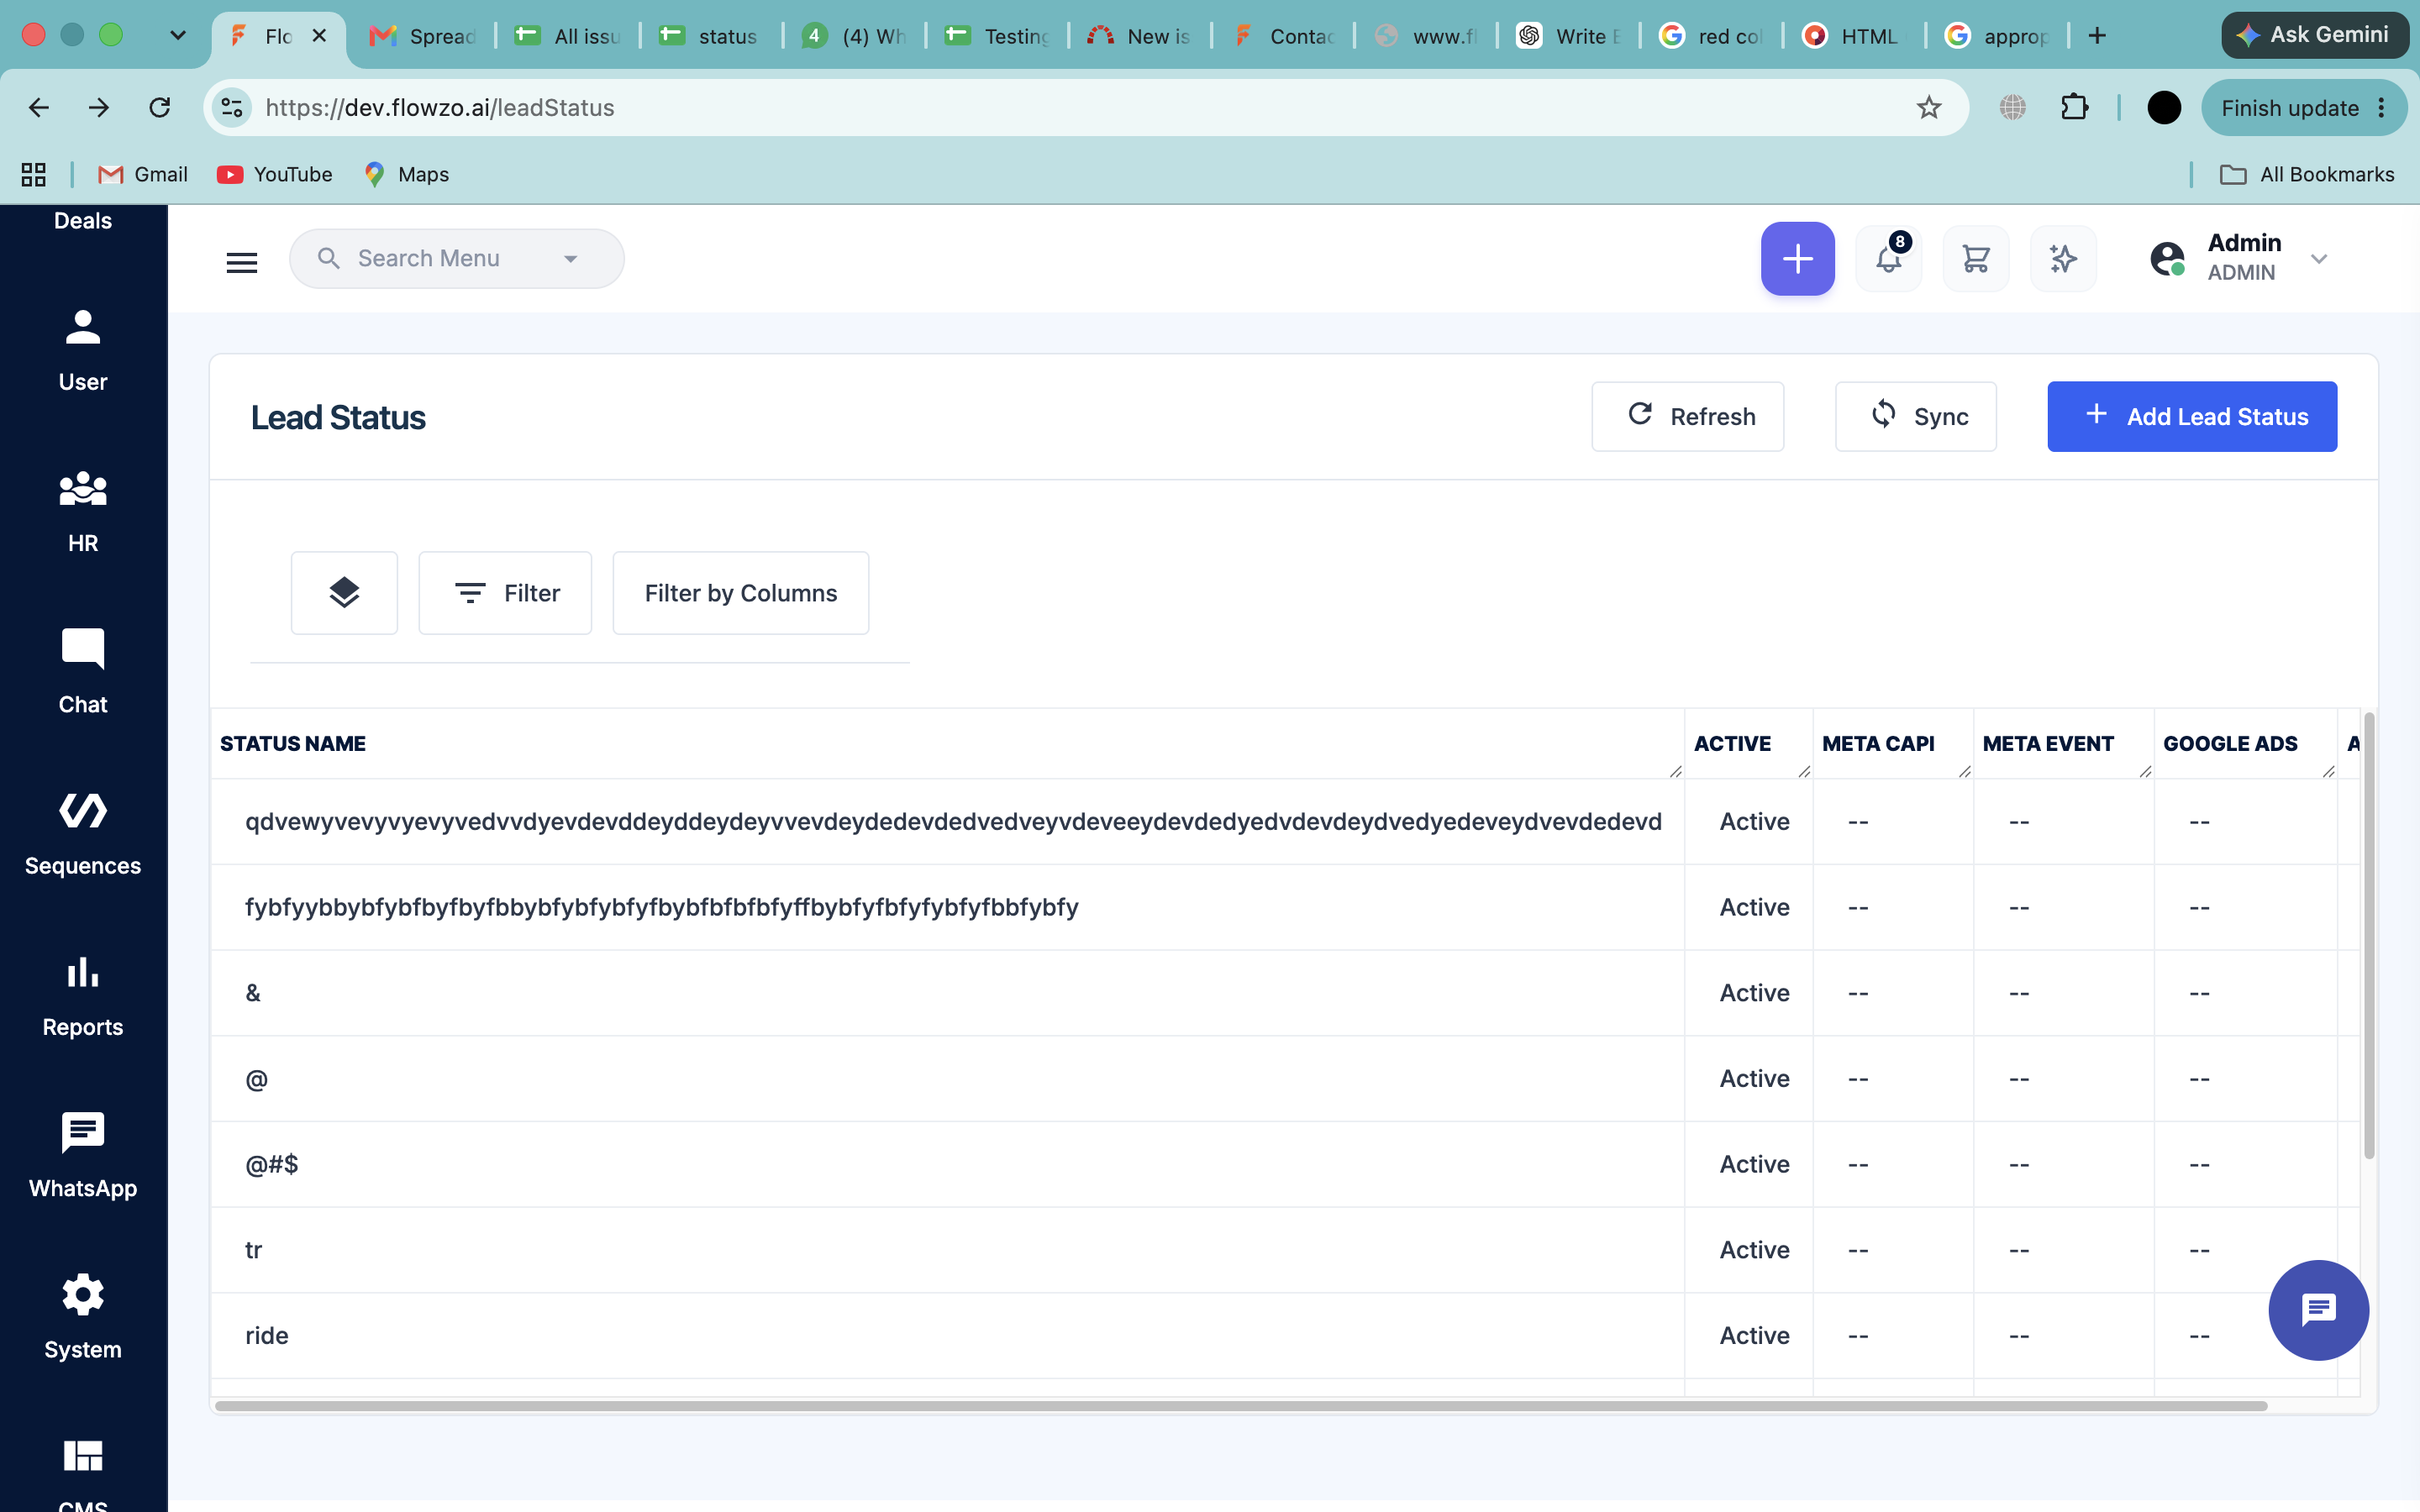Select the 'ride' status row

point(1285,1336)
